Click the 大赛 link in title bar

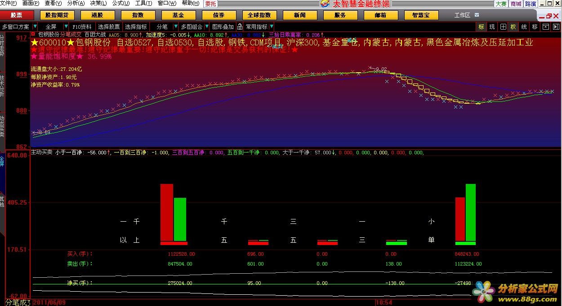501,4
